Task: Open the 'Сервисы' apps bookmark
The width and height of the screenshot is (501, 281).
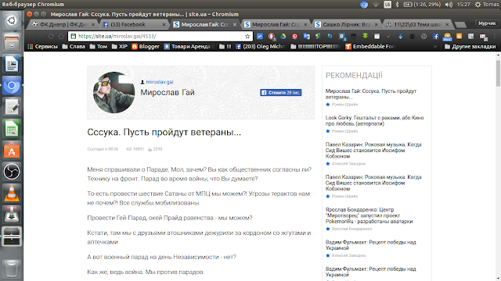Action: (43, 47)
